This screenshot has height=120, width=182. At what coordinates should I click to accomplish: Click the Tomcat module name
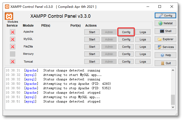(28, 62)
